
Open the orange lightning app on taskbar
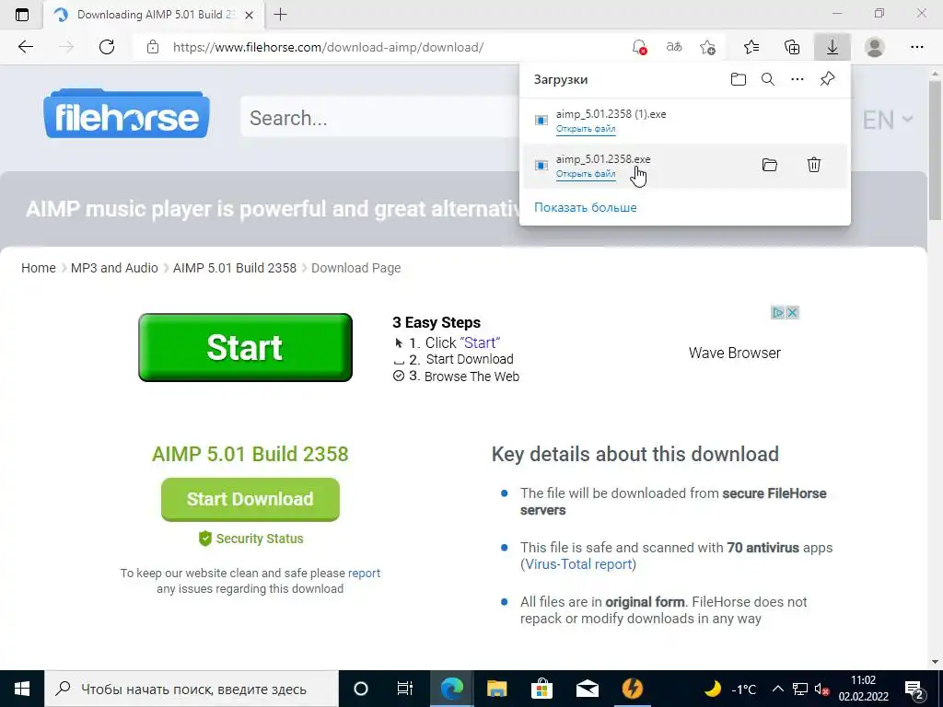(x=632, y=689)
